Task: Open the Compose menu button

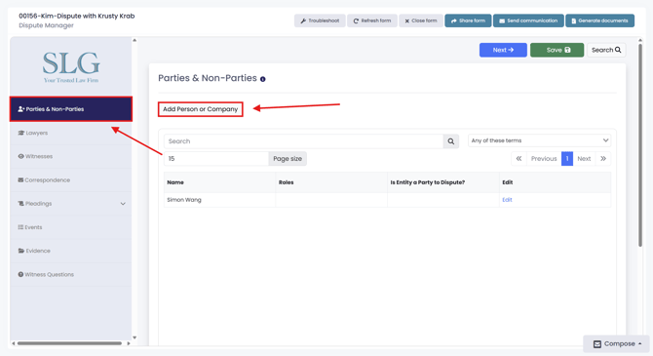Action: pos(617,344)
